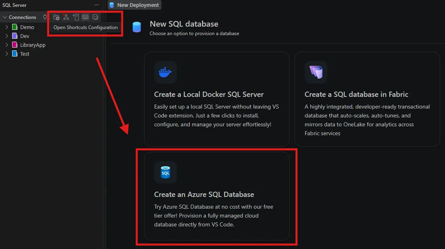The width and height of the screenshot is (445, 249).
Task: Click the network diagram icon with red X
Action: [x=66, y=17]
